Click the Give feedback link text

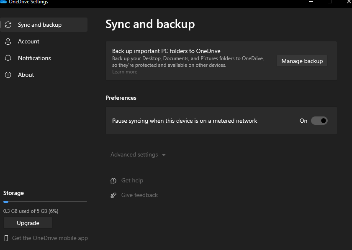pos(139,195)
